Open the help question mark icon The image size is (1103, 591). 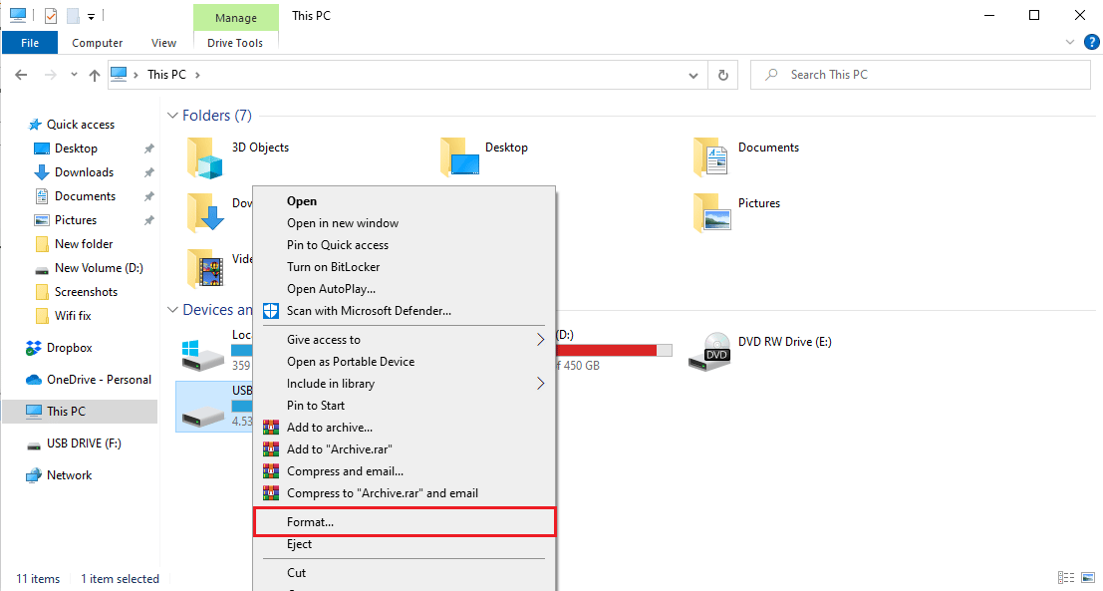[x=1091, y=42]
